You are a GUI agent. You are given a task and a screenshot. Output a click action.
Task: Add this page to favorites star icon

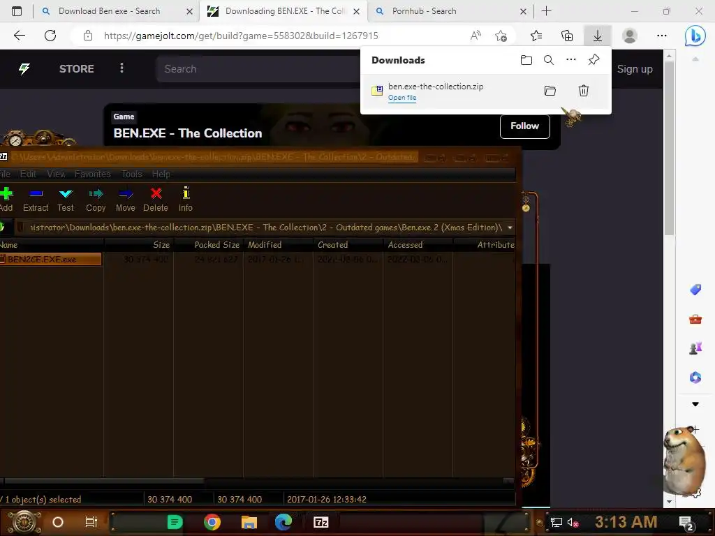coord(501,36)
